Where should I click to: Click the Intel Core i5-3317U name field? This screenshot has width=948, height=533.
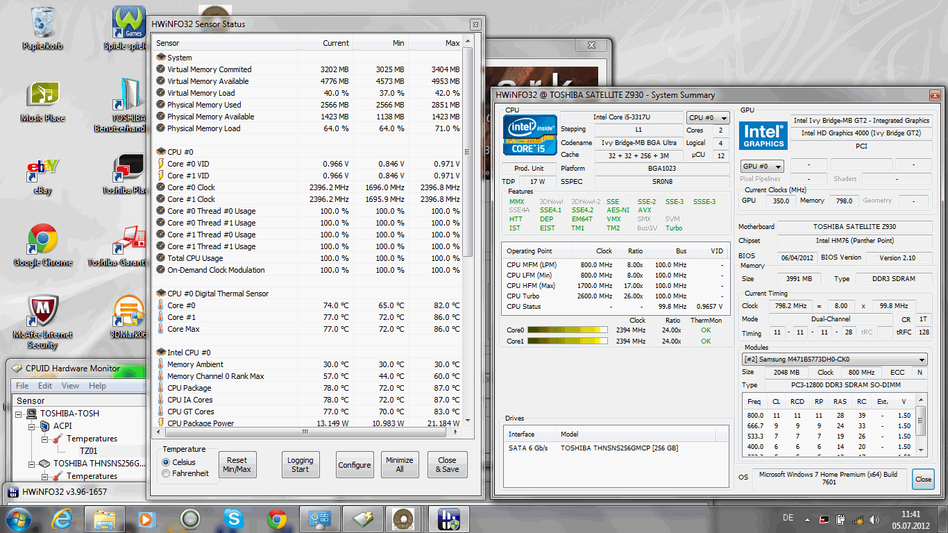click(622, 117)
